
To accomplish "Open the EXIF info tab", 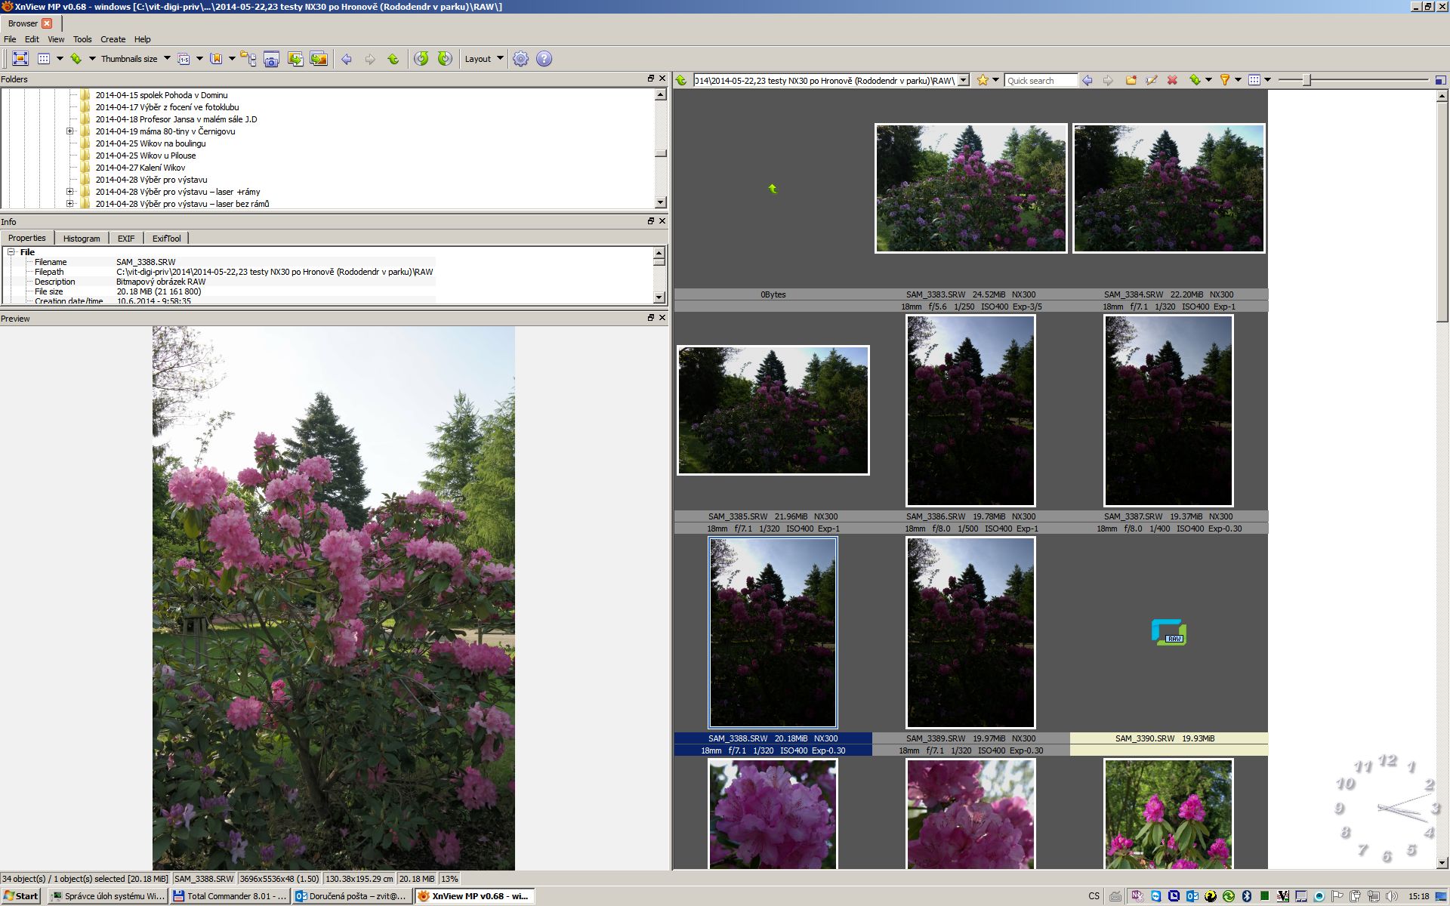I will 126,239.
